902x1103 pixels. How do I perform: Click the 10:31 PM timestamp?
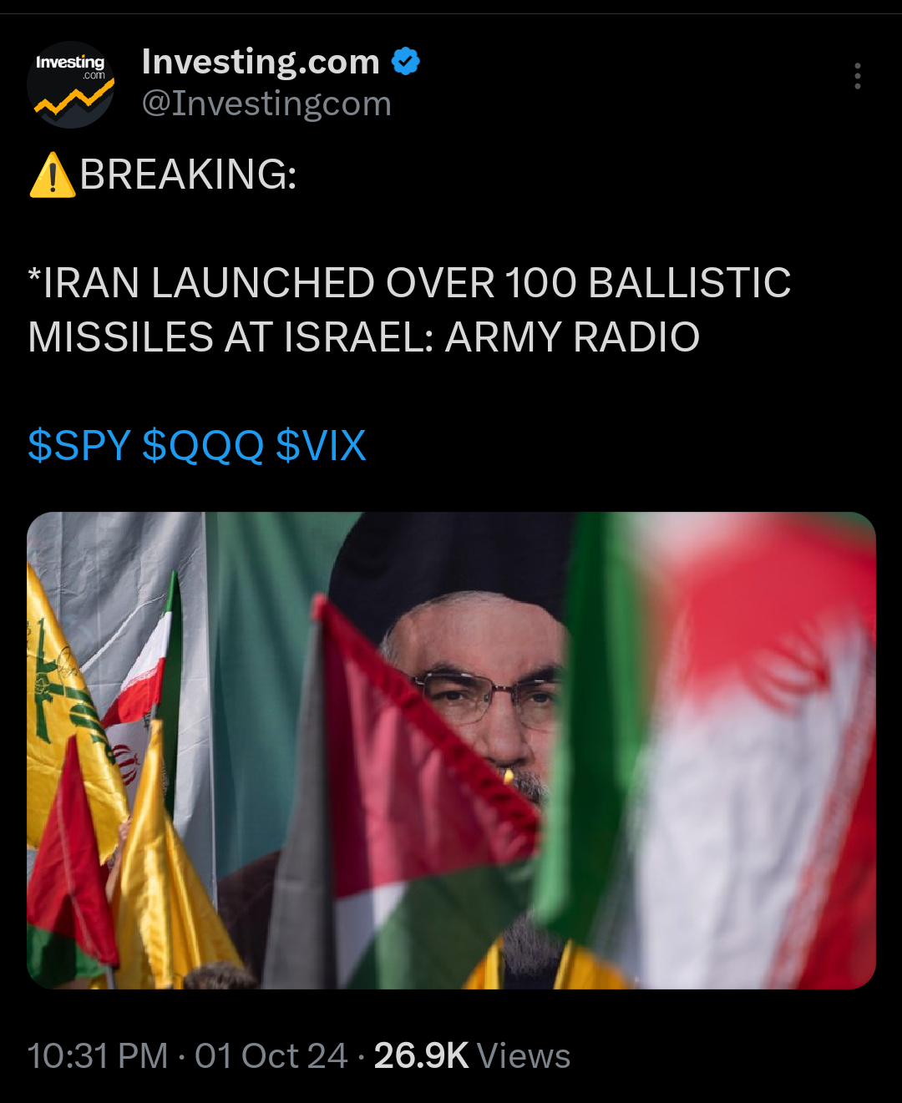pyautogui.click(x=98, y=1056)
